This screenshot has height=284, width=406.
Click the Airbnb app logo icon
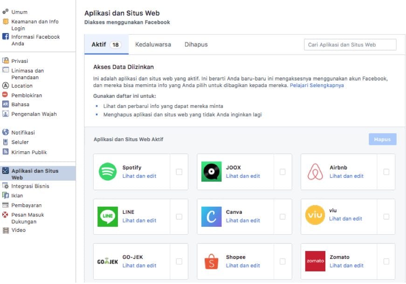(315, 172)
